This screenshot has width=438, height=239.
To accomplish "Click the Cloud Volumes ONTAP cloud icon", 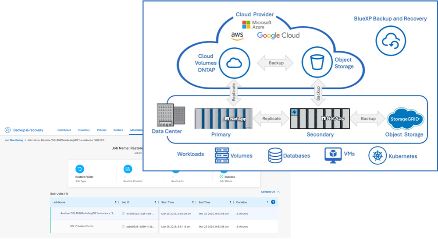I will click(x=234, y=63).
